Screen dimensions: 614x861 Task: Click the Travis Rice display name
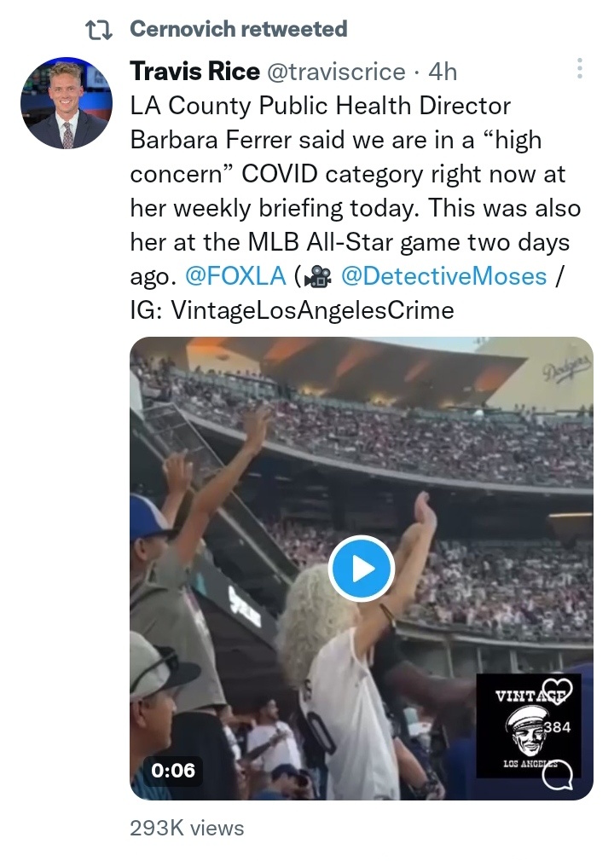pyautogui.click(x=194, y=72)
